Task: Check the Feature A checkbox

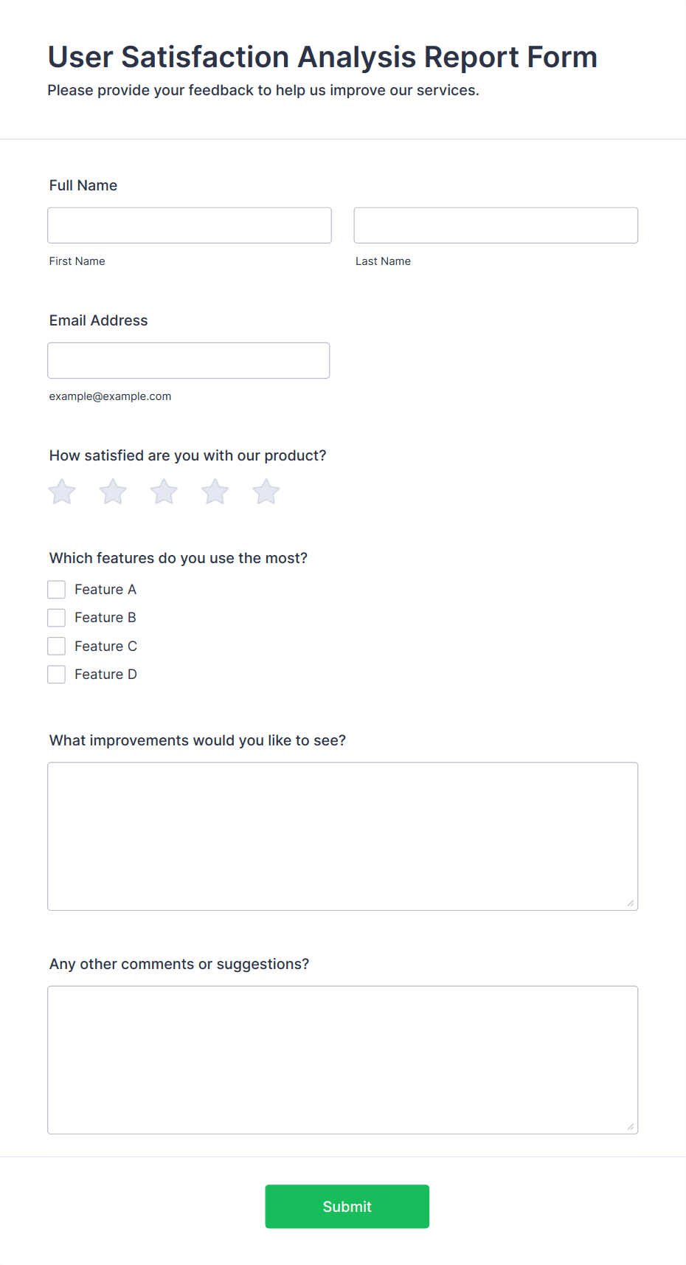Action: click(57, 590)
